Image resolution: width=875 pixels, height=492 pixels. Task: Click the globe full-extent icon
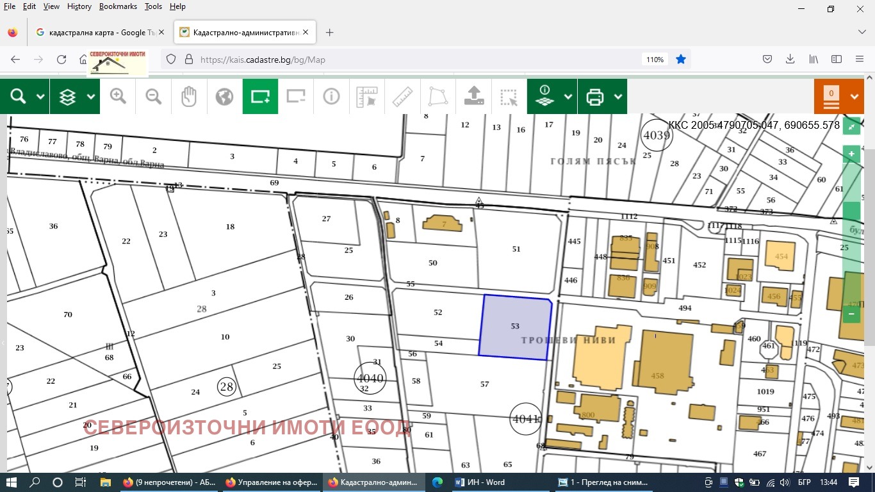click(x=224, y=96)
